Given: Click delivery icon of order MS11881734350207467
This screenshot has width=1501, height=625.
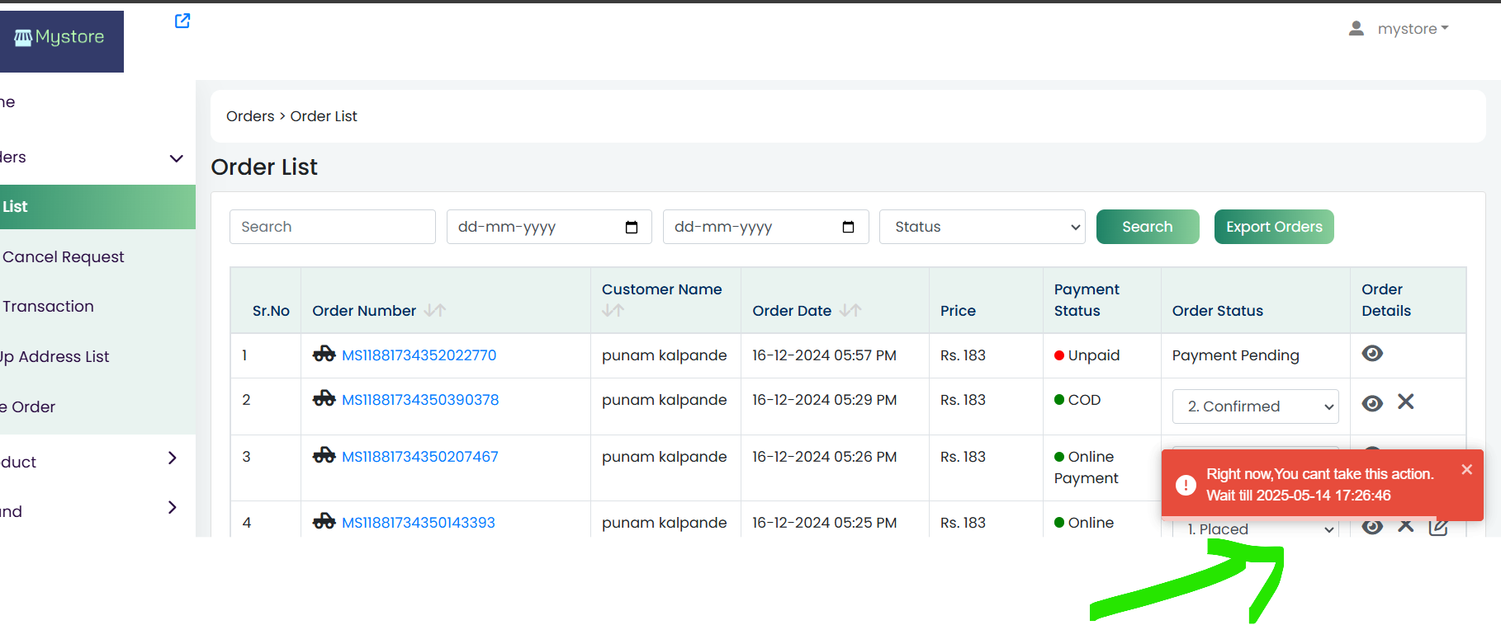Looking at the screenshot, I should pyautogui.click(x=324, y=456).
